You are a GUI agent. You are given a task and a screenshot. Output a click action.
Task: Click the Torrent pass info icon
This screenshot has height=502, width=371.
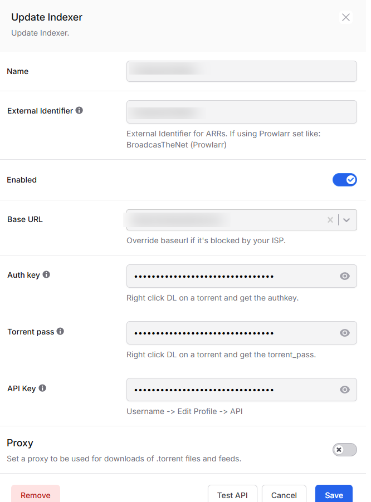pos(60,331)
